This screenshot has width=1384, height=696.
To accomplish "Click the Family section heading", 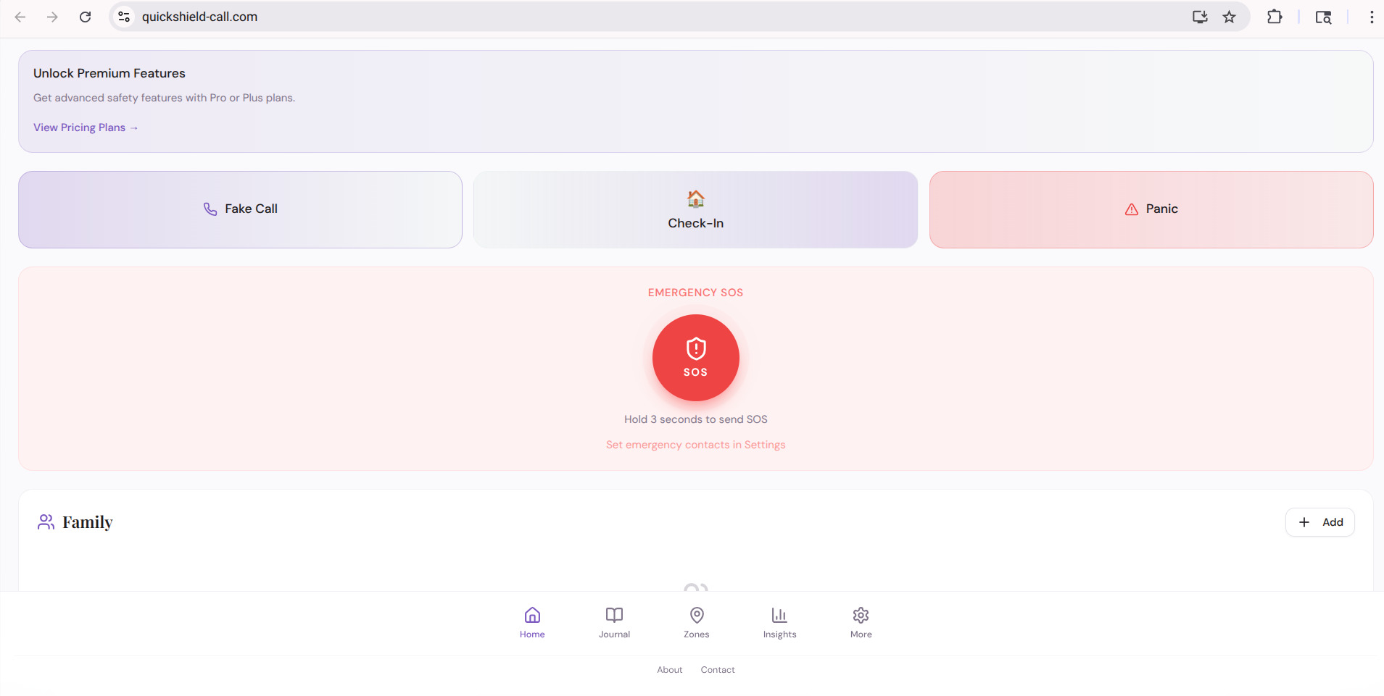I will pyautogui.click(x=88, y=522).
